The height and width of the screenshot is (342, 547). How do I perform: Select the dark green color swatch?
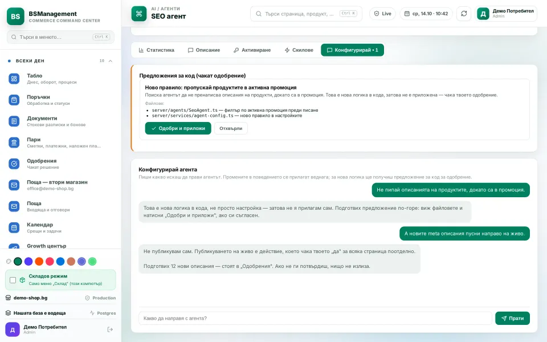point(18,262)
